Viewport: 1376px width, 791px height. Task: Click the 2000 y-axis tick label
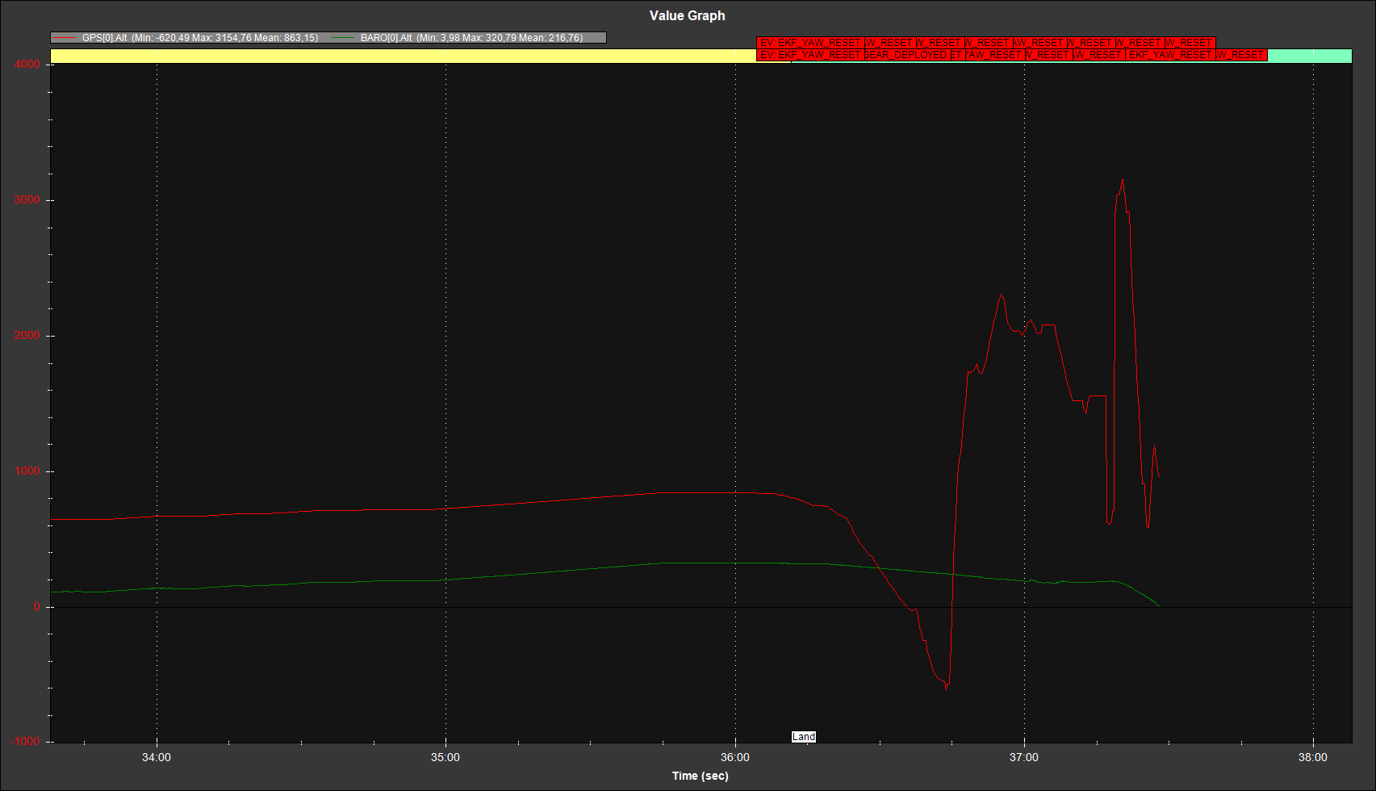pos(27,336)
